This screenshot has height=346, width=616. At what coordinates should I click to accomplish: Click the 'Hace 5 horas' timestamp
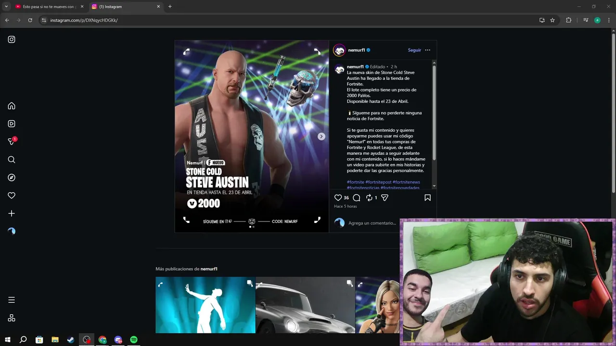point(346,206)
